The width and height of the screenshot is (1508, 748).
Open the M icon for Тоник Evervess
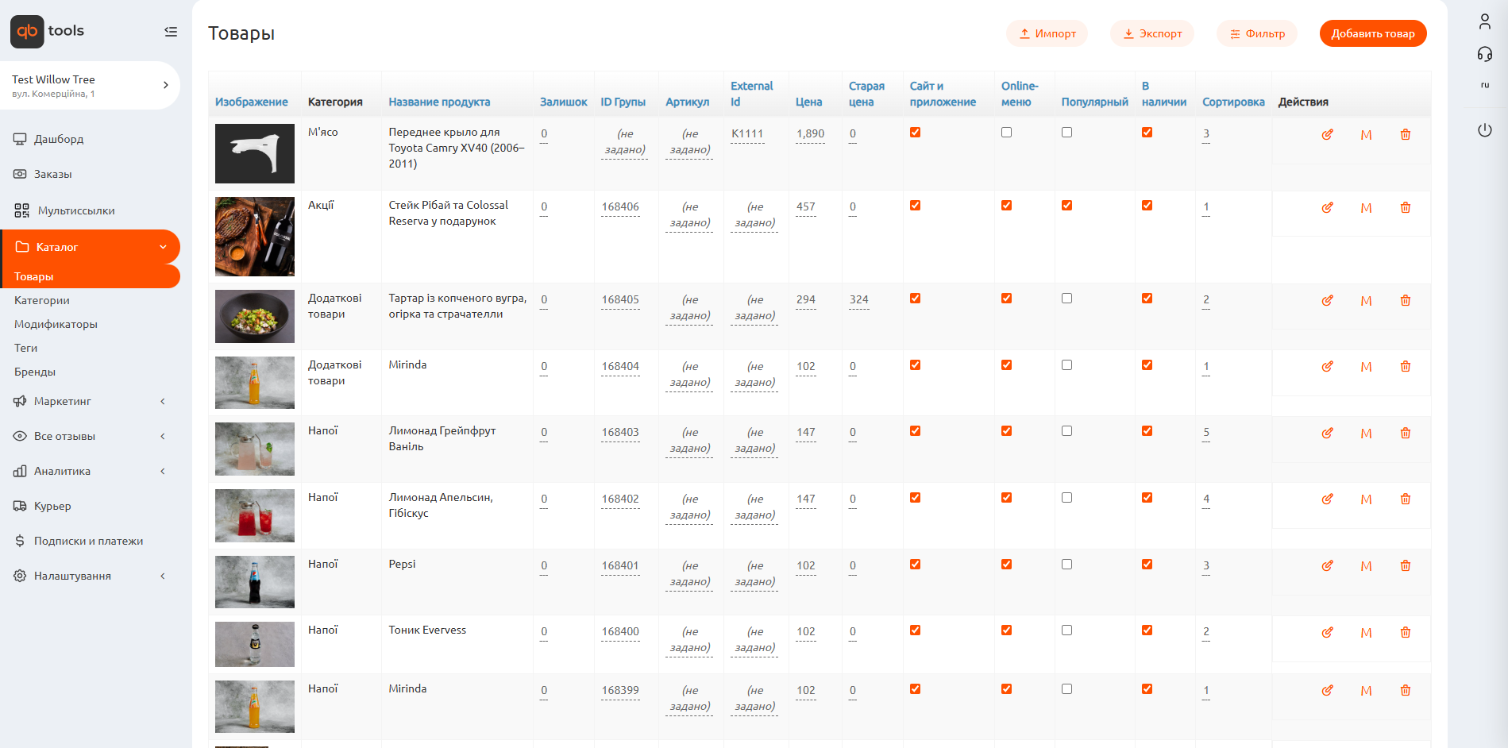(1366, 633)
